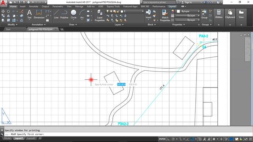The image size is (253, 142).
Task: Expand the Modify panel dropdown
Action: pyautogui.click(x=12, y=24)
